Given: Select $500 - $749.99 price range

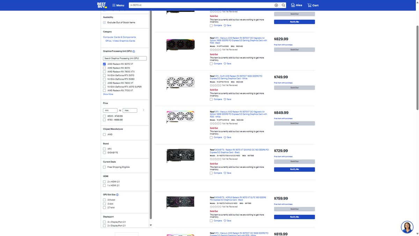Looking at the screenshot, I should [104, 116].
